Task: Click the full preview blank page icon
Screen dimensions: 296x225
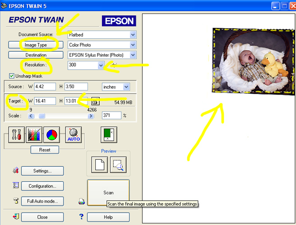Action: 99,165
